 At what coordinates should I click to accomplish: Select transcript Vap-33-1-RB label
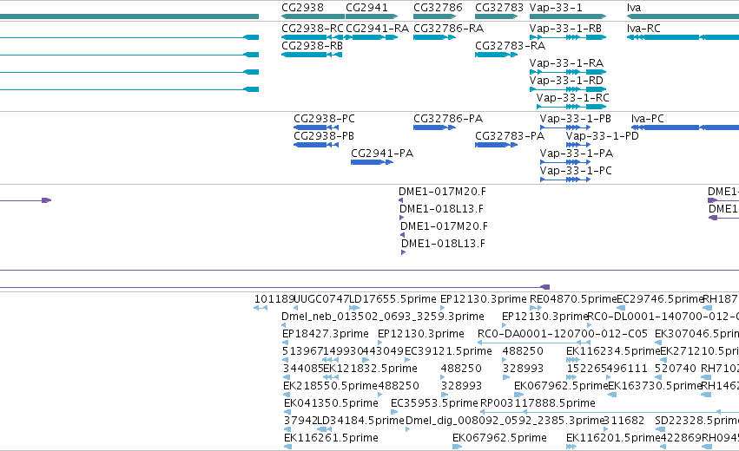565,29
